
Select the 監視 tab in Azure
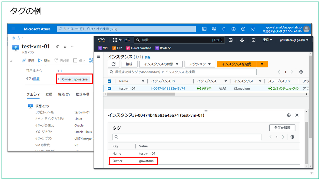click(x=49, y=94)
